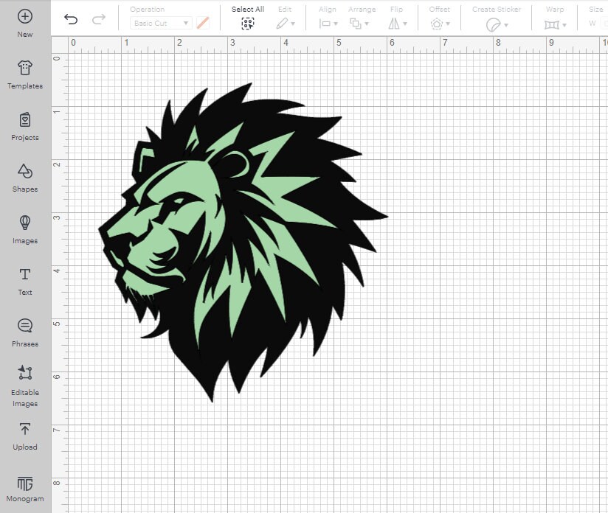The height and width of the screenshot is (513, 608).
Task: Open Editable Images panel
Action: pyautogui.click(x=25, y=386)
